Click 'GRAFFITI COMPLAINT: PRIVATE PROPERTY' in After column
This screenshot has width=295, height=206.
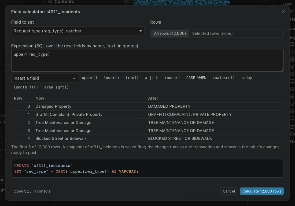(190, 114)
